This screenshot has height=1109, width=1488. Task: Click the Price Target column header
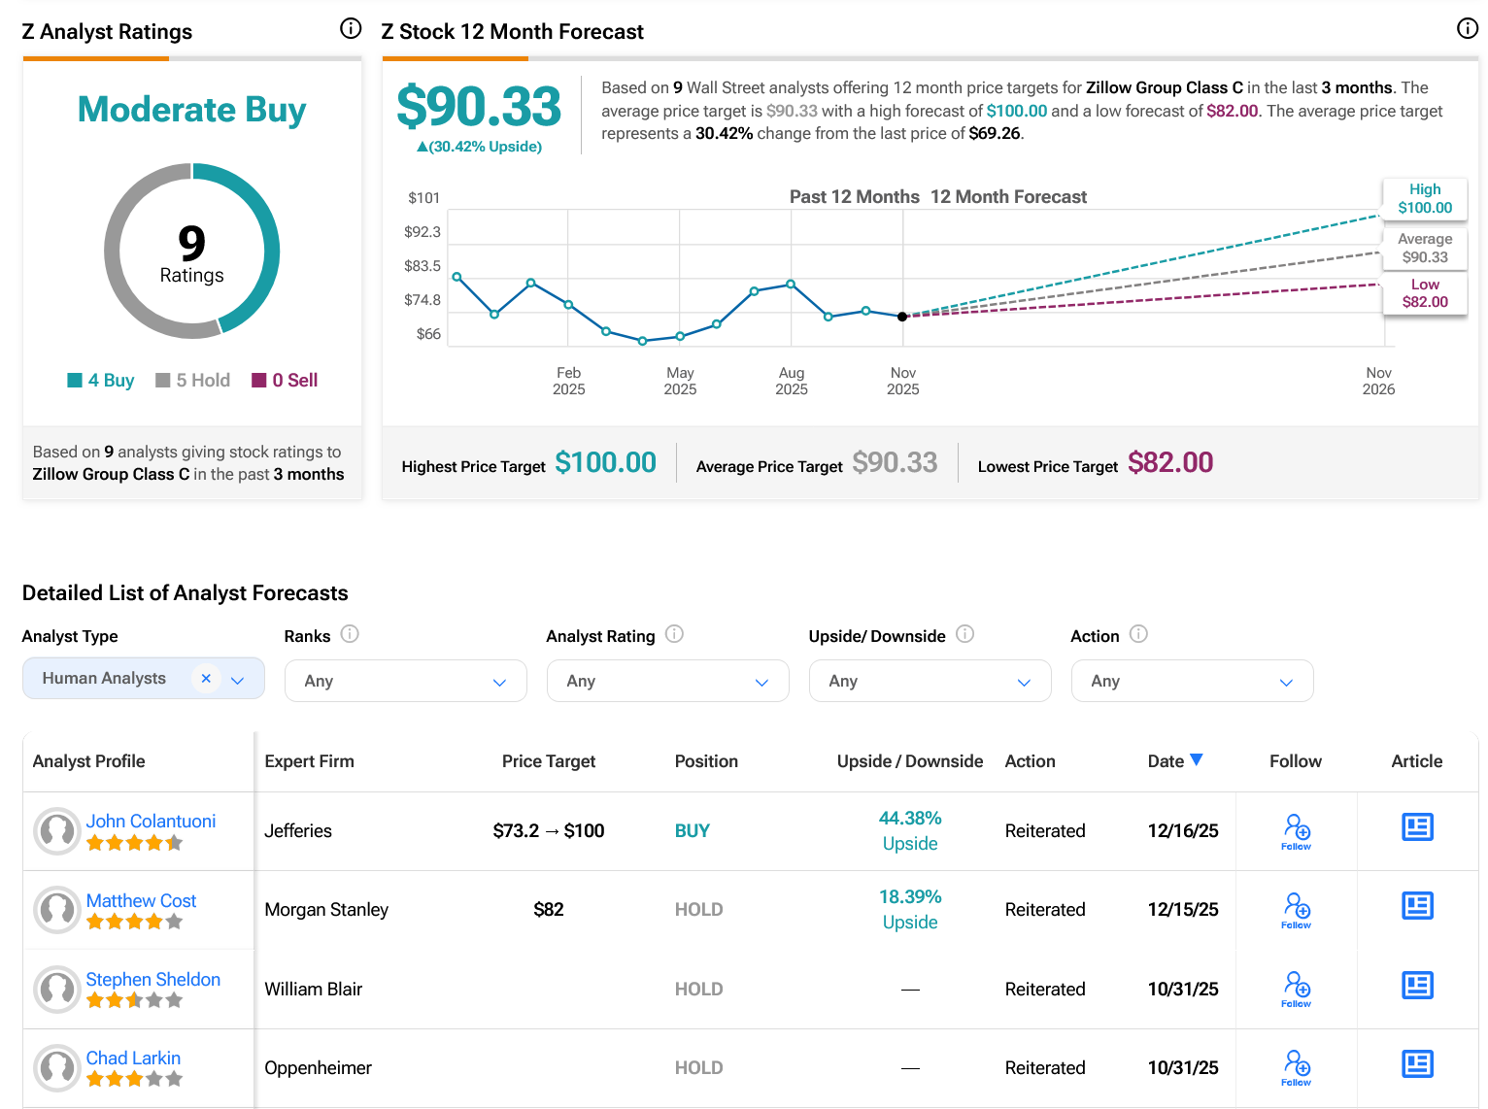pyautogui.click(x=548, y=761)
